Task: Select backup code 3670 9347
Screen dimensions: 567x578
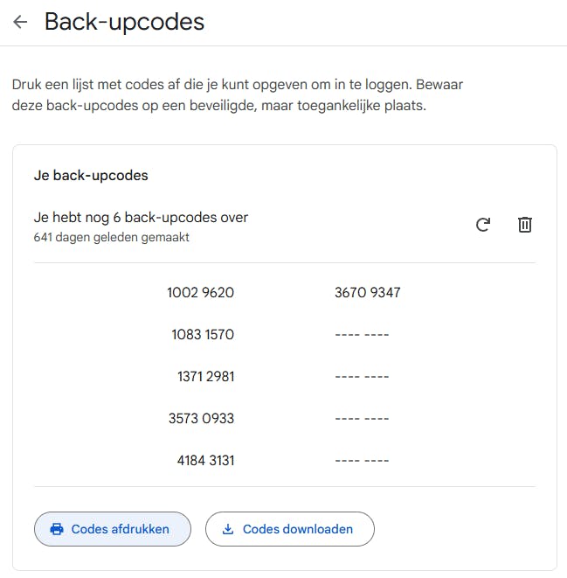Action: coord(367,292)
